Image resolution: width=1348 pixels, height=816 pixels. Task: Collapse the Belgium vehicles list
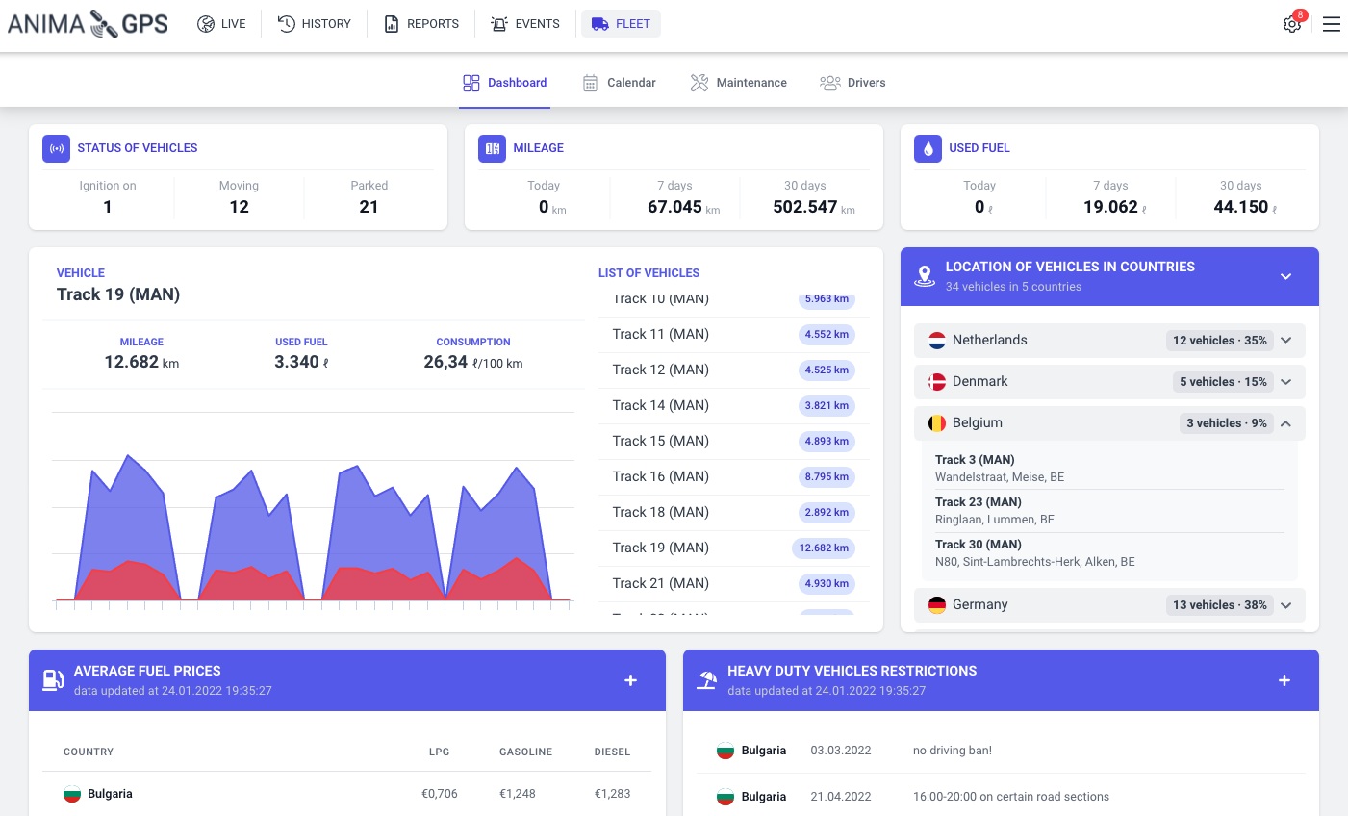[x=1285, y=422]
